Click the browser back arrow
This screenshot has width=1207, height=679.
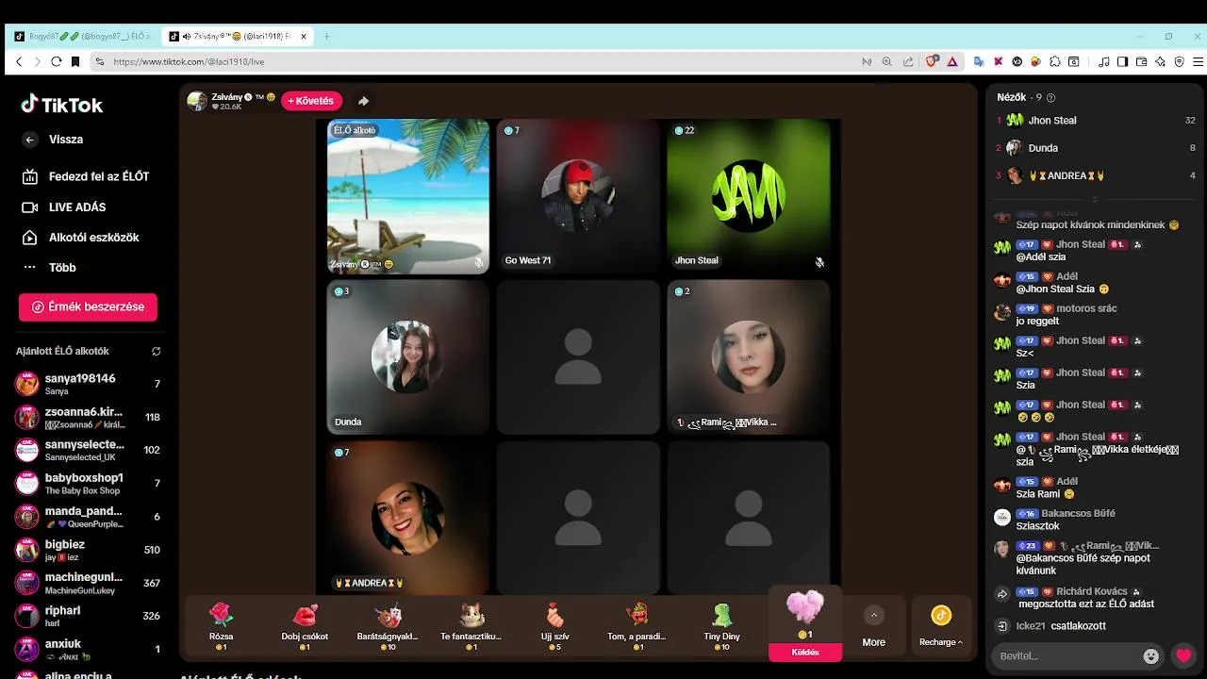[x=19, y=61]
